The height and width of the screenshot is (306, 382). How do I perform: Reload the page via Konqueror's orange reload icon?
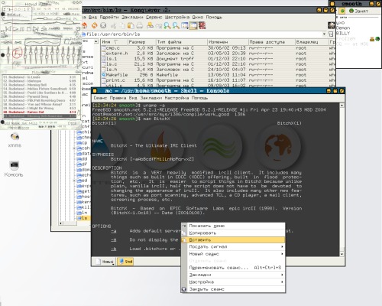tap(94, 25)
